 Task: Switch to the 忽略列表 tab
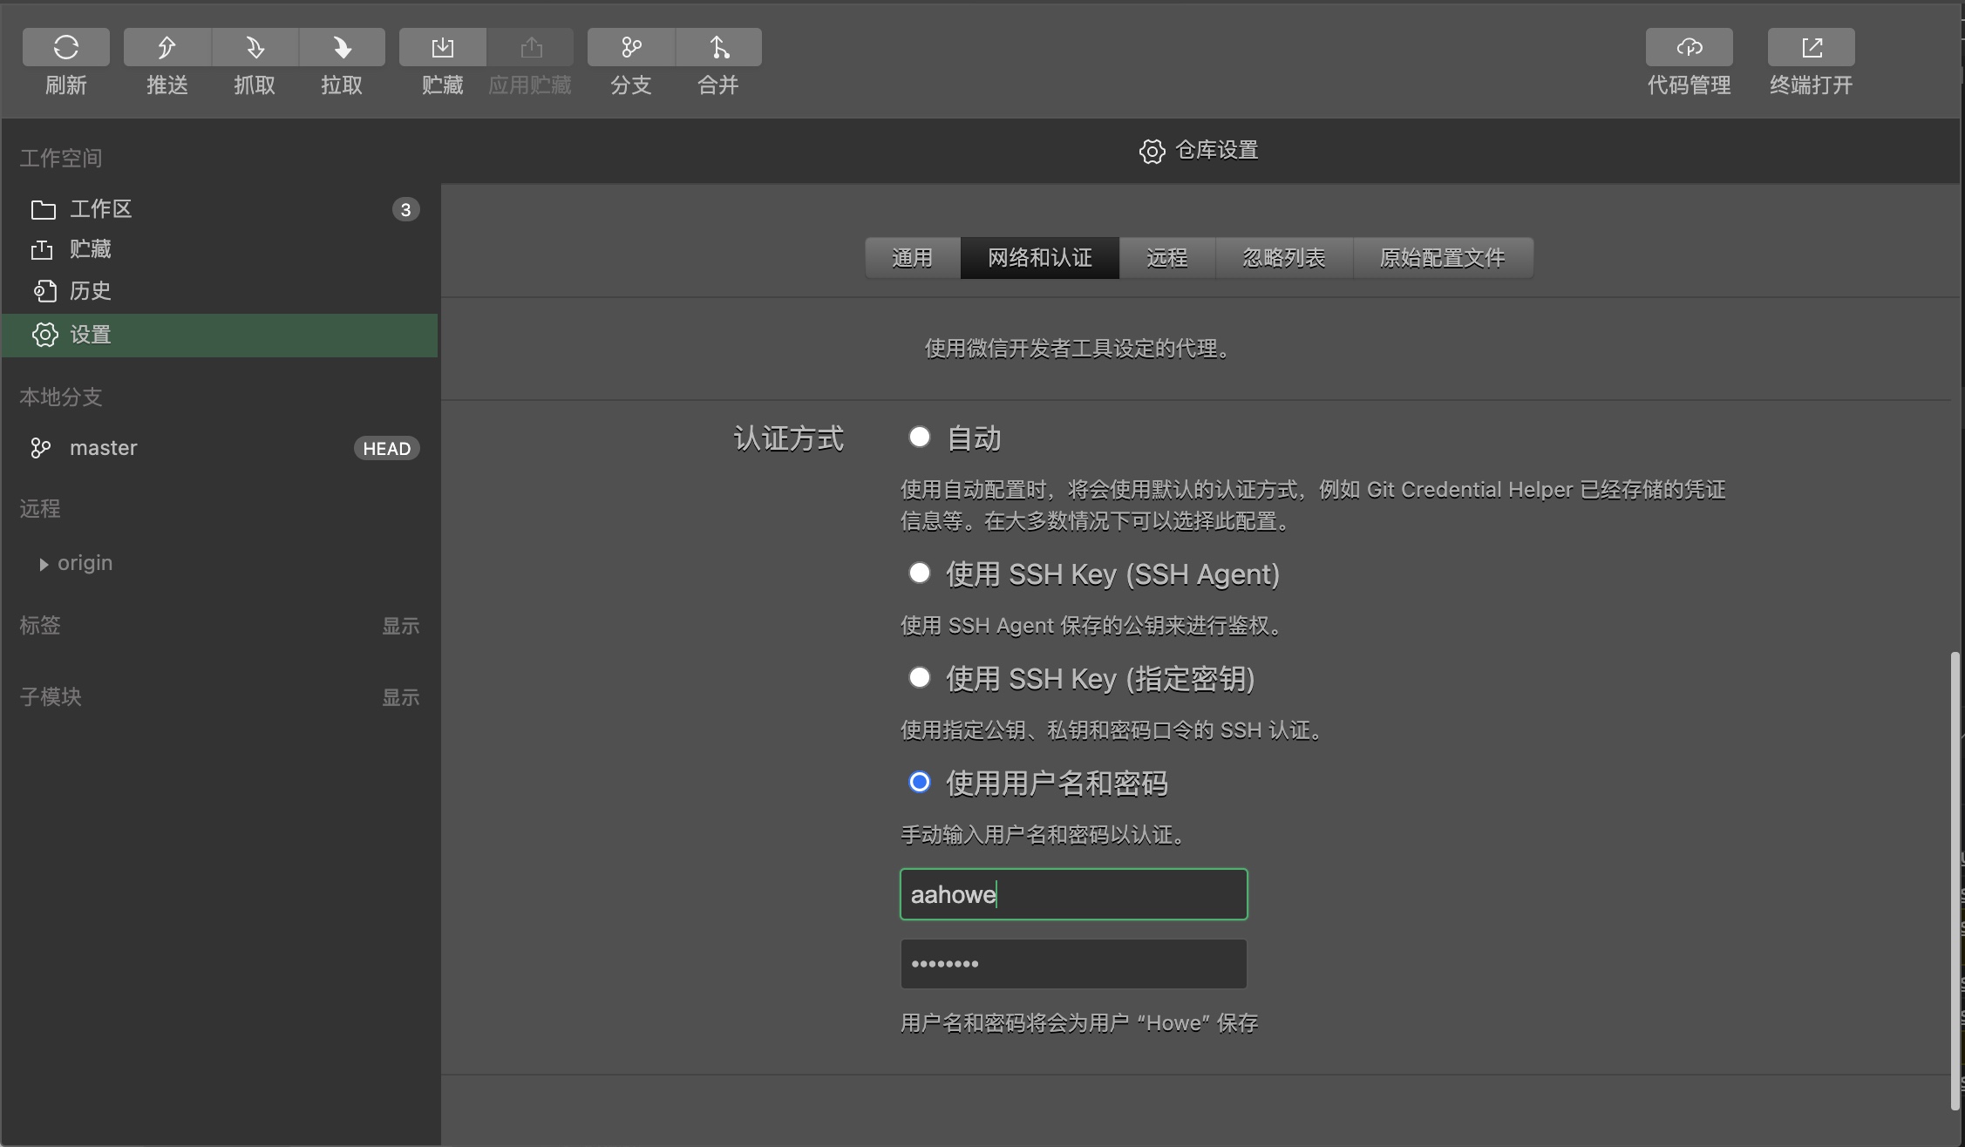[1284, 258]
